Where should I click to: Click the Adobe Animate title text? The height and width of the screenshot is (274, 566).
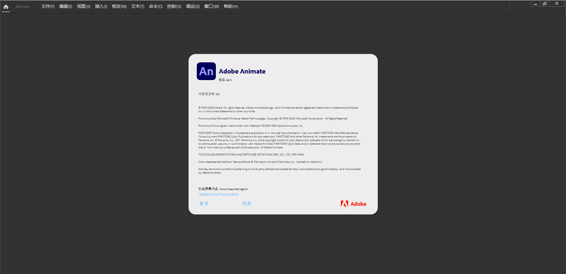click(242, 71)
